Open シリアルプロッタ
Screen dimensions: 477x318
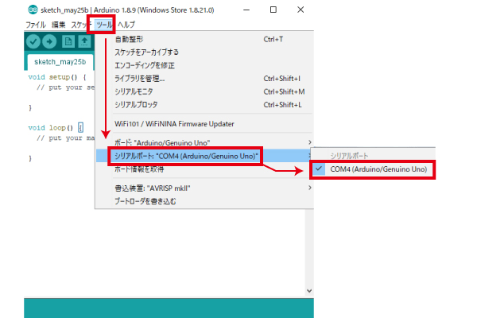(204, 105)
